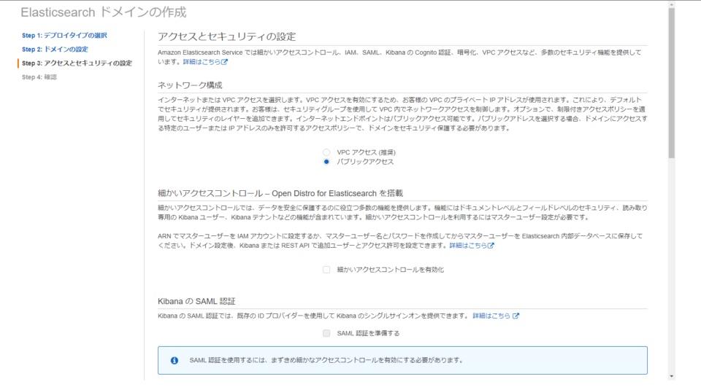Open 詳細はこちら link in Kibana SAML section
Viewport: 701px width, 387px height.
click(x=491, y=316)
